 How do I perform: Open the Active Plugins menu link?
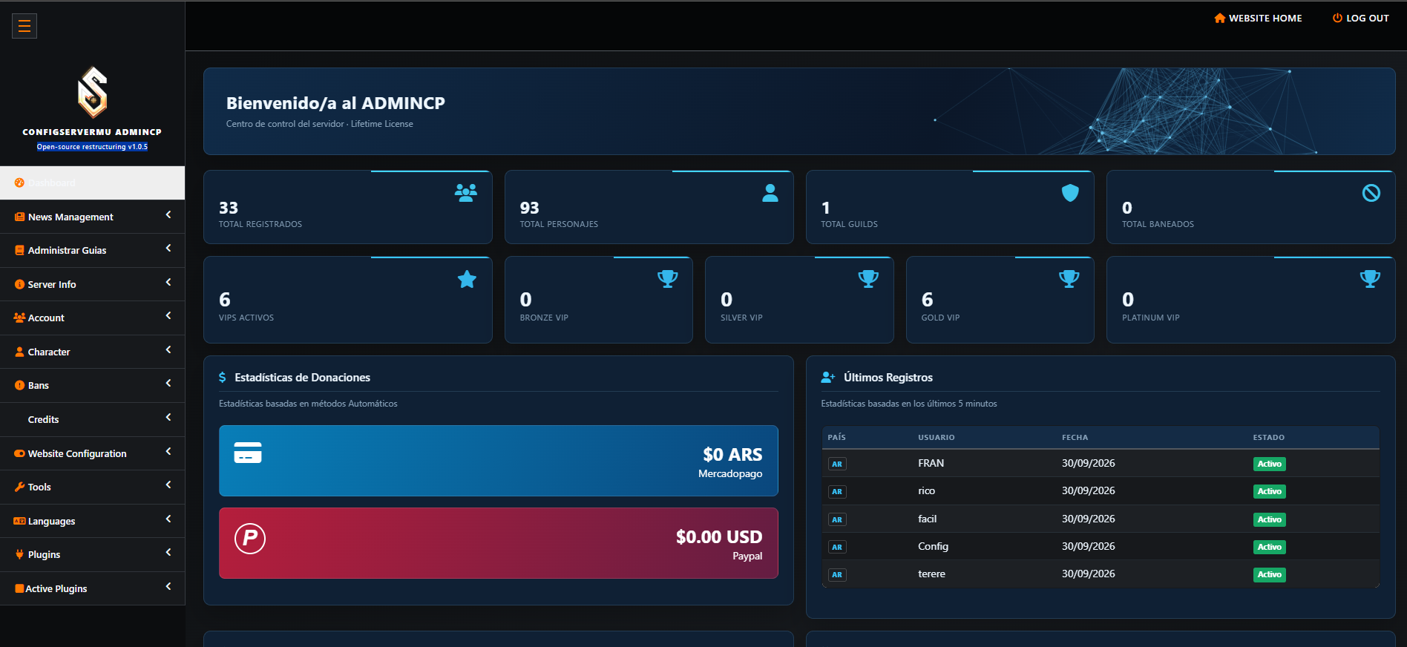coord(92,588)
